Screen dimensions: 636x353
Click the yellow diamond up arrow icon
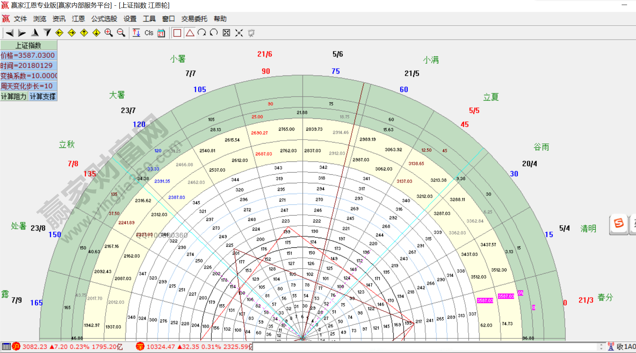[x=84, y=33]
